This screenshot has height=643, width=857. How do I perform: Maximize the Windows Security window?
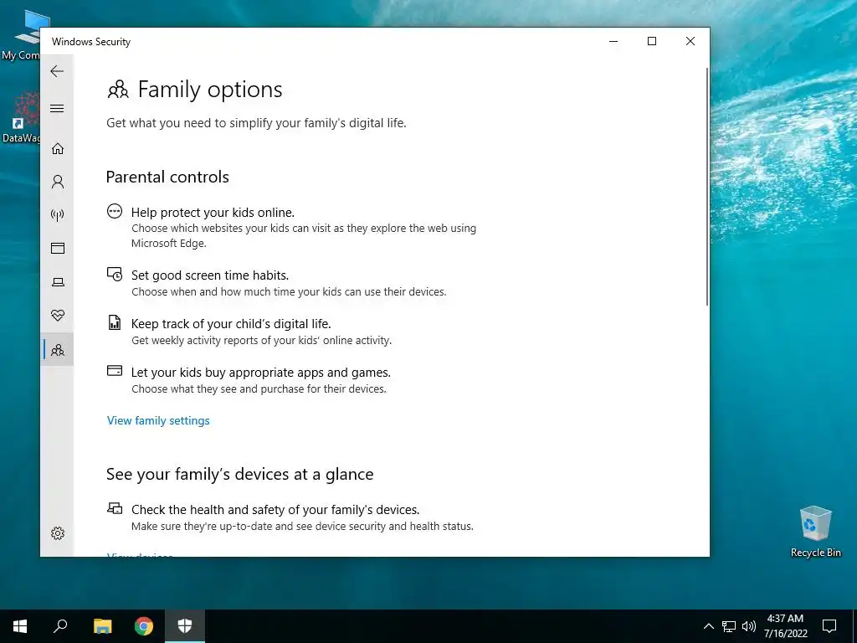click(651, 42)
